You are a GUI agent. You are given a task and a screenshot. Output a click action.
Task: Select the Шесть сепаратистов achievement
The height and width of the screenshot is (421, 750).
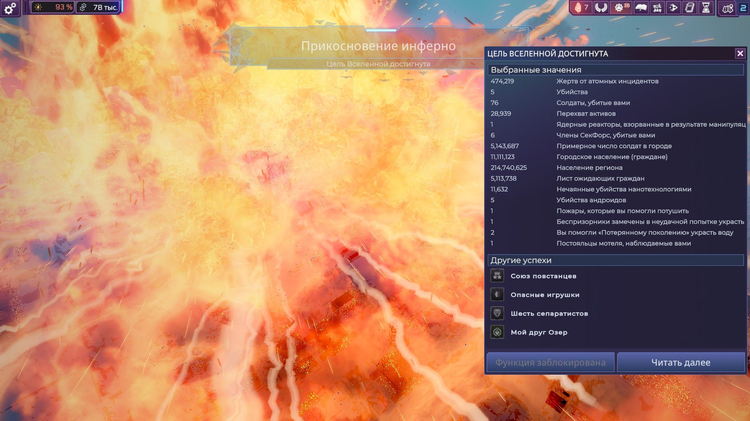(x=549, y=313)
